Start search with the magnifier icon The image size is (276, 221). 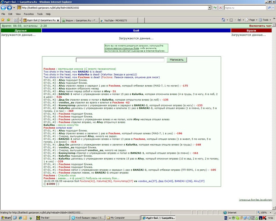(269, 8)
